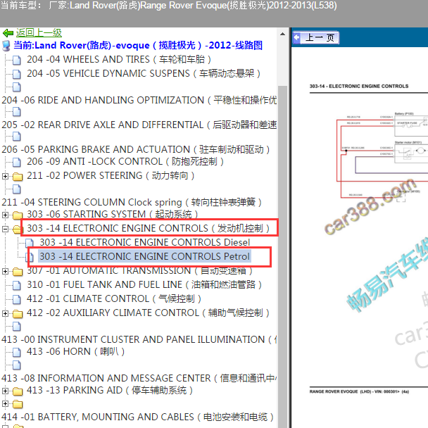Image resolution: width=428 pixels, height=428 pixels.
Task: Click the 上一页 previous page button
Action: click(x=316, y=38)
